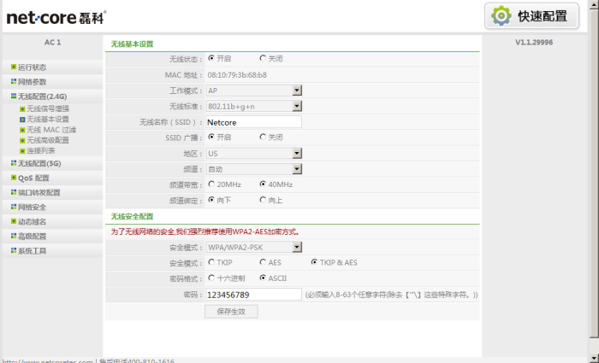Open 无线高级配置 submenu page
The width and height of the screenshot is (599, 363).
click(x=48, y=140)
